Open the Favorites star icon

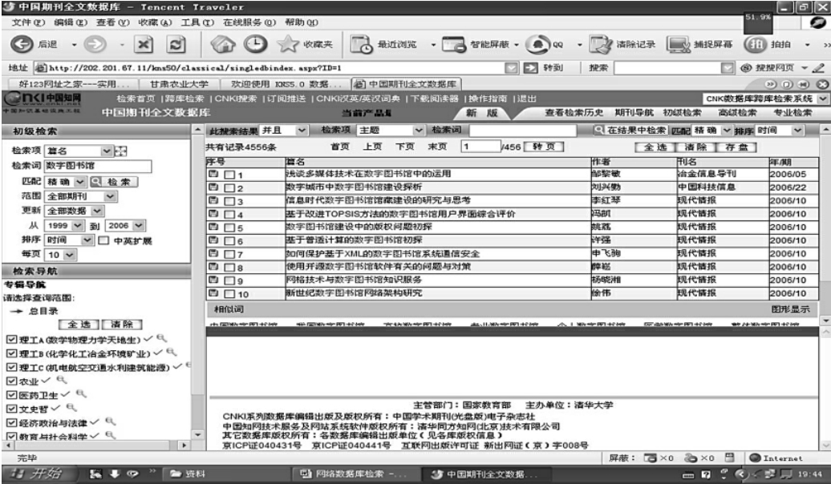point(288,44)
